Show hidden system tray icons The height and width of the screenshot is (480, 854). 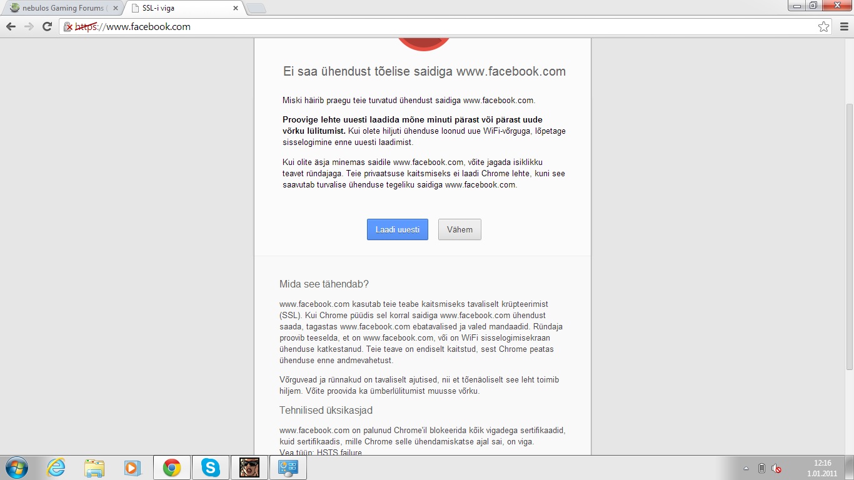[746, 468]
